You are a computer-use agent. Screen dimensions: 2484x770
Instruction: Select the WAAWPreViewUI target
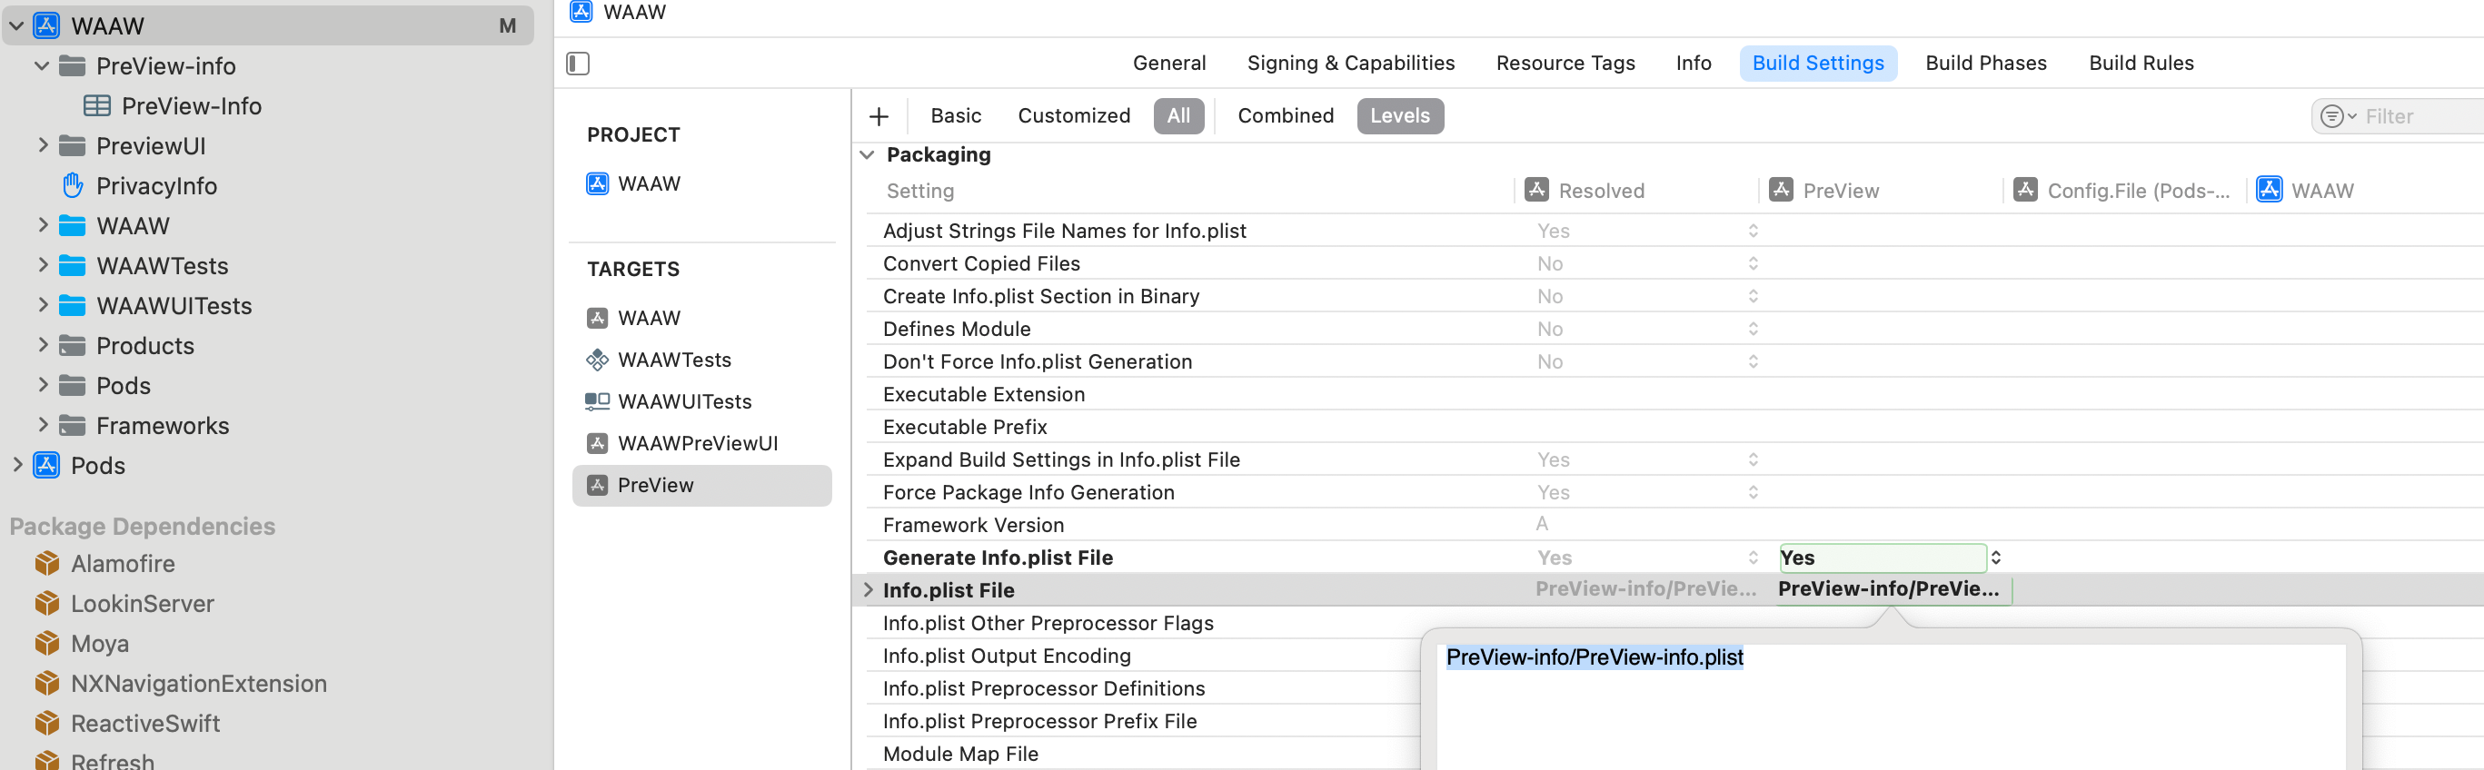[x=697, y=443]
